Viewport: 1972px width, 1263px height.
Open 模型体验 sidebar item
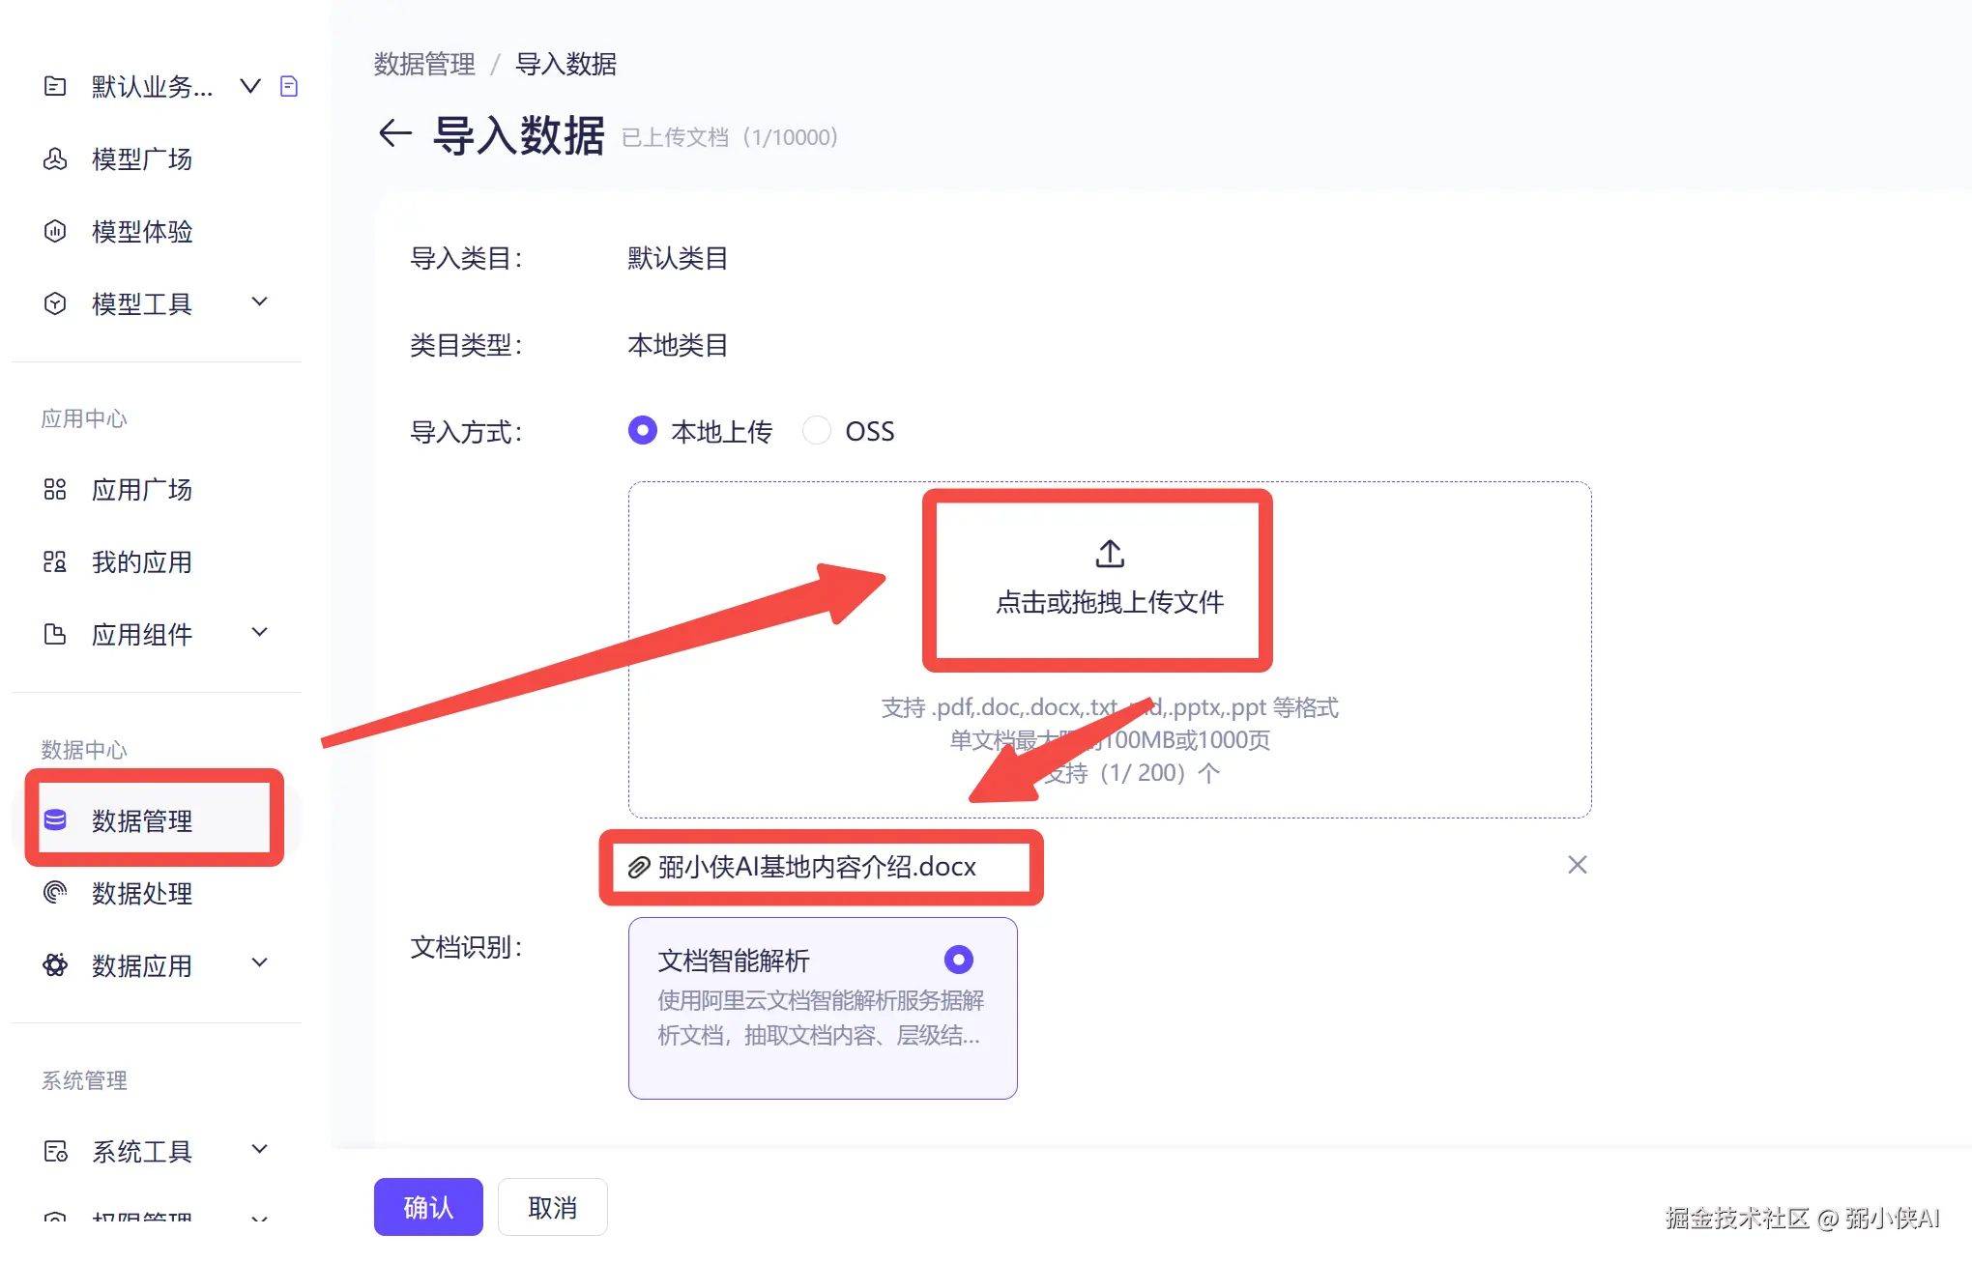point(141,232)
